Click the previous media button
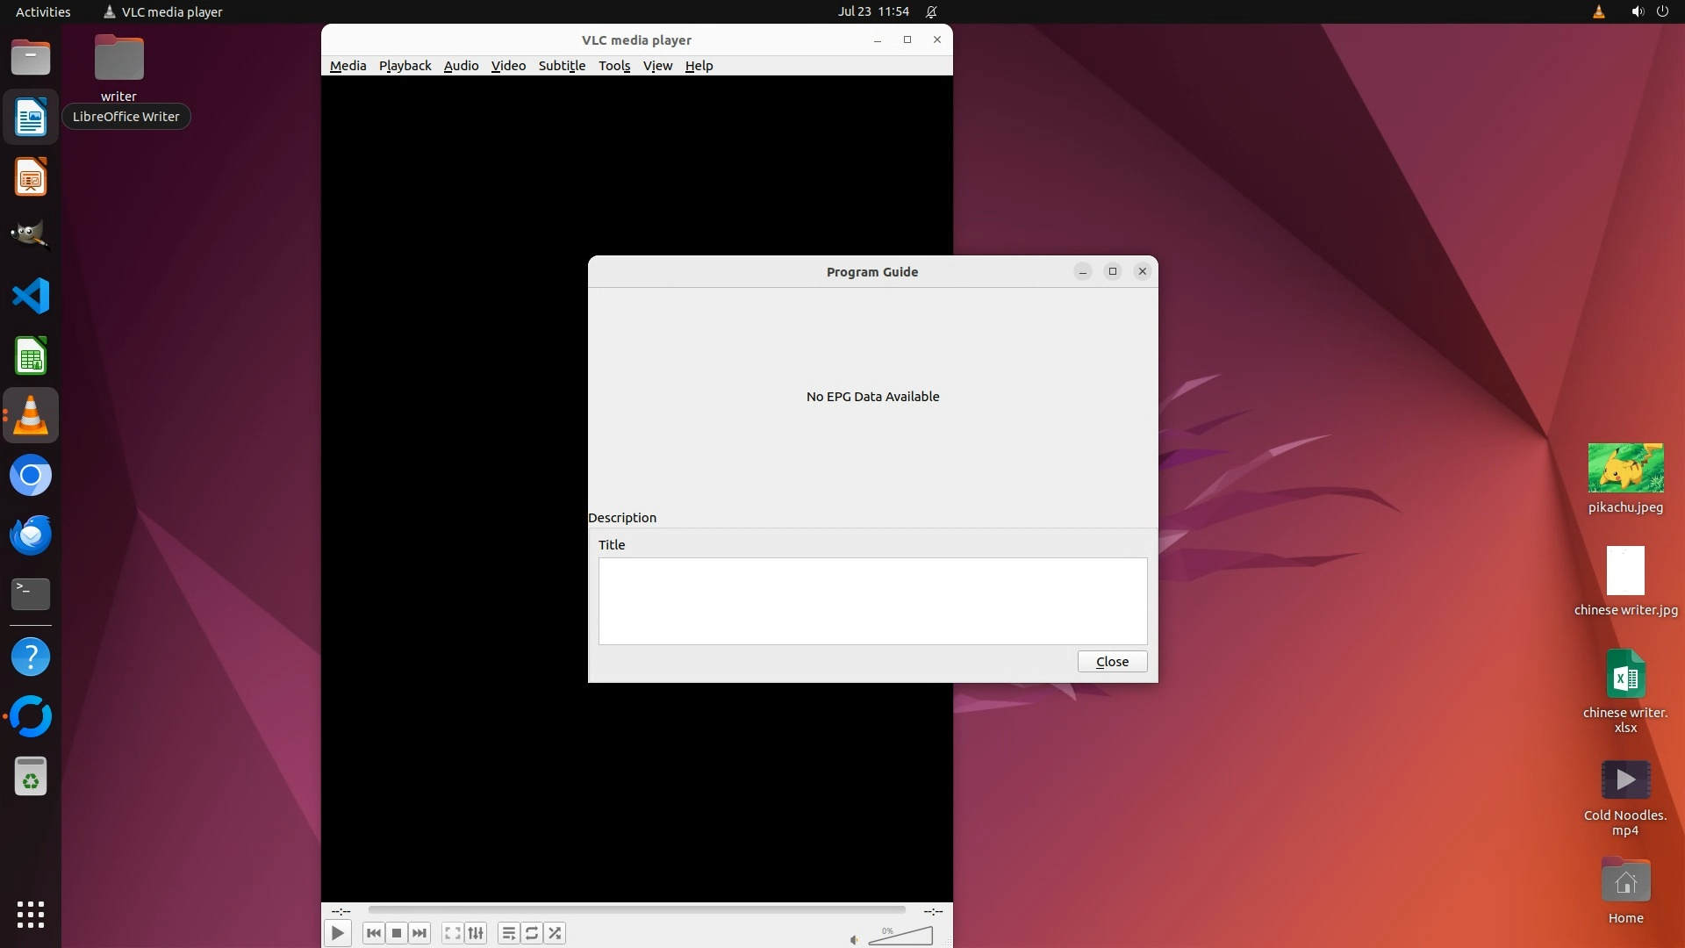1685x948 pixels. 373,933
